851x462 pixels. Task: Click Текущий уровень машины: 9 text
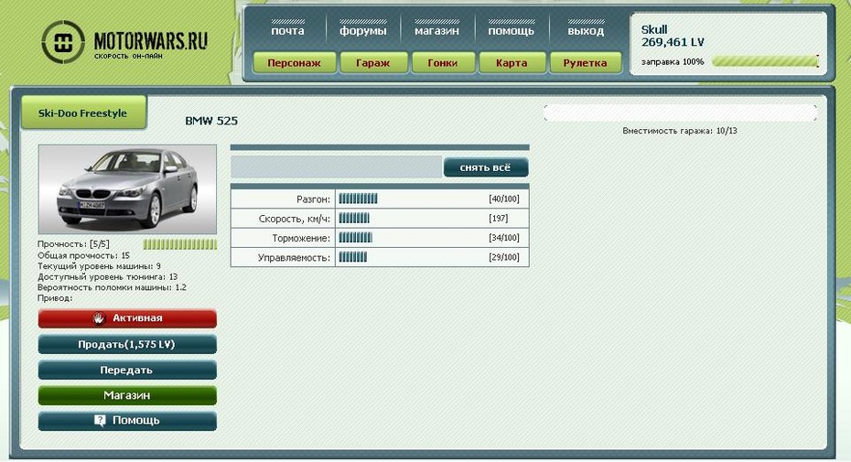click(99, 266)
